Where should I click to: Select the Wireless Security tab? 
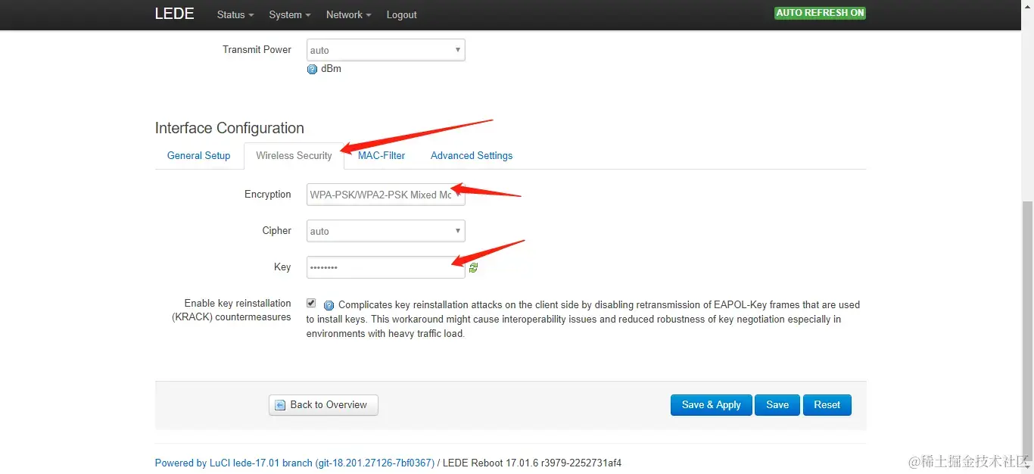coord(294,155)
